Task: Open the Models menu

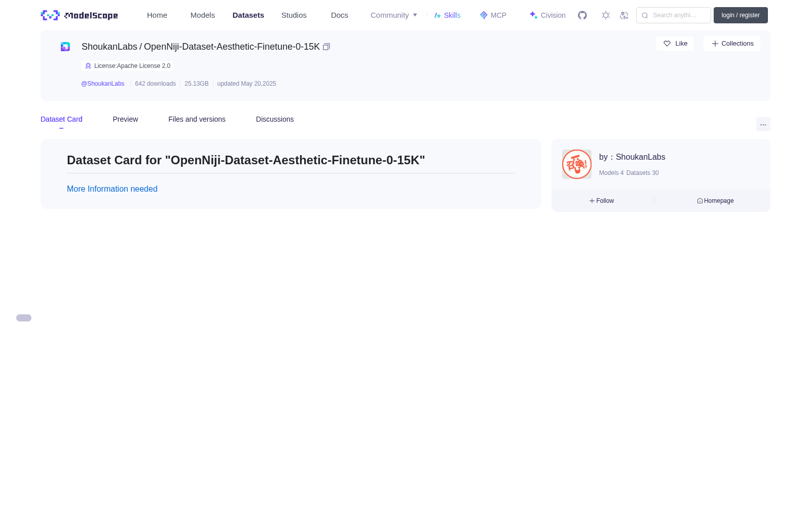Action: point(203,15)
